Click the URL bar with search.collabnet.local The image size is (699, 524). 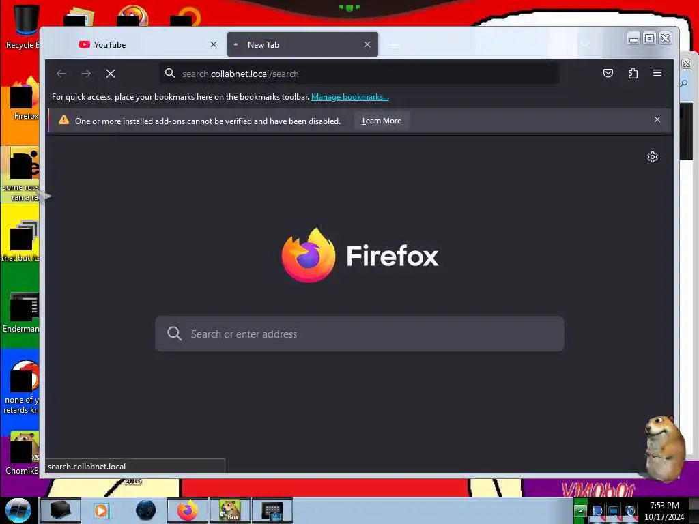coord(359,74)
